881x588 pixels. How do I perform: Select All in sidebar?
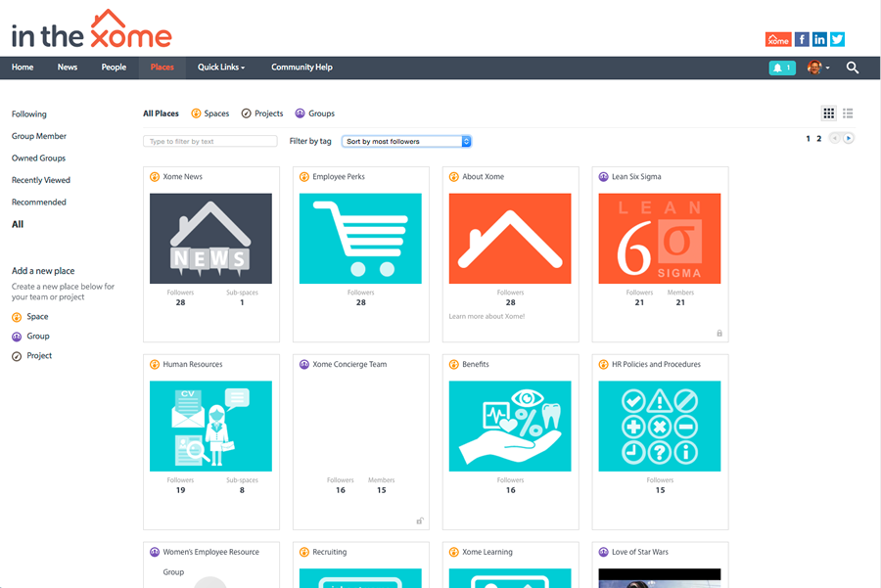tap(18, 224)
